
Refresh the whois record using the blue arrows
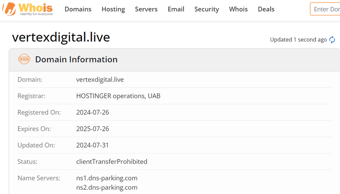click(332, 39)
